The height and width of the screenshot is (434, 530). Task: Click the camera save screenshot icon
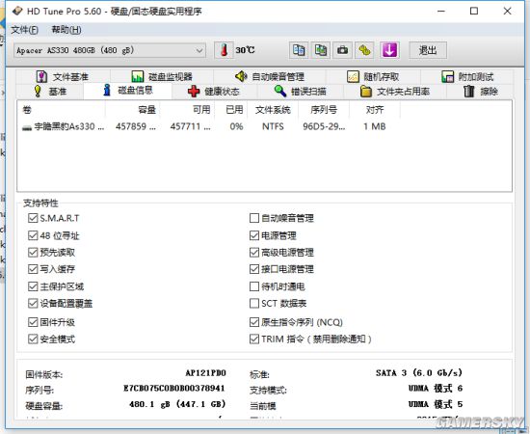pyautogui.click(x=342, y=50)
